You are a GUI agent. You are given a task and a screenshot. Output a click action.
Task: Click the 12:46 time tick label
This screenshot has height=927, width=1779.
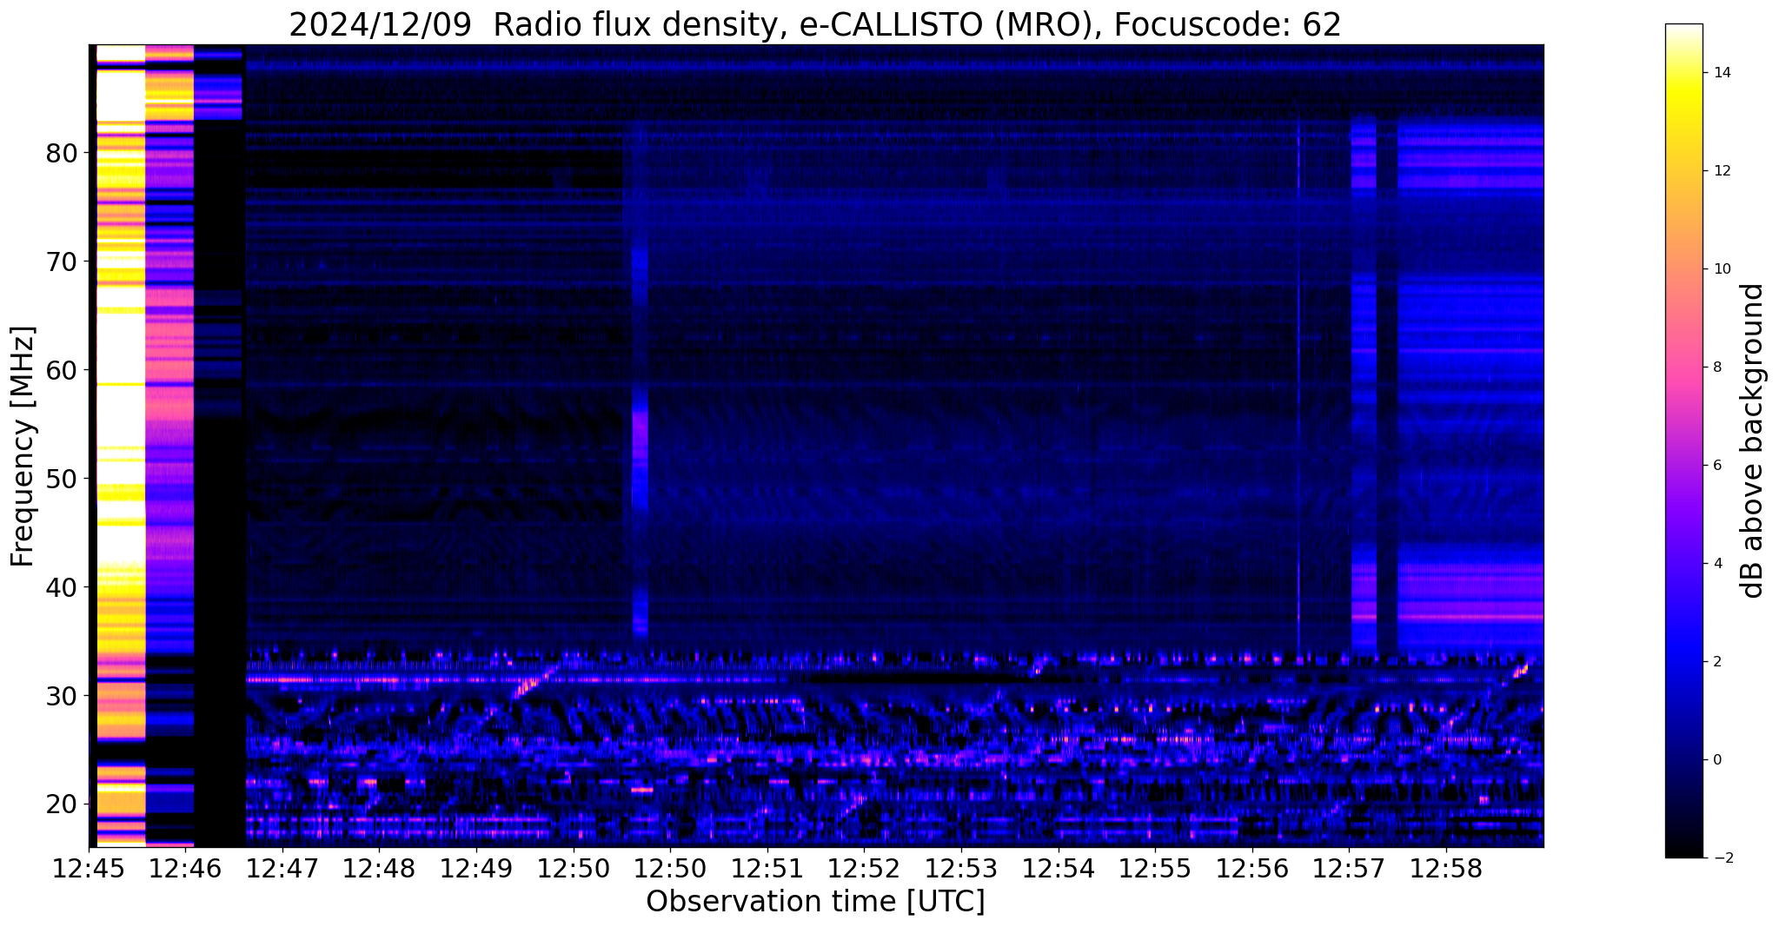[185, 869]
